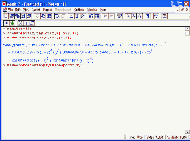Click the scrollbar up arrow
190x141 pixels.
(187, 29)
